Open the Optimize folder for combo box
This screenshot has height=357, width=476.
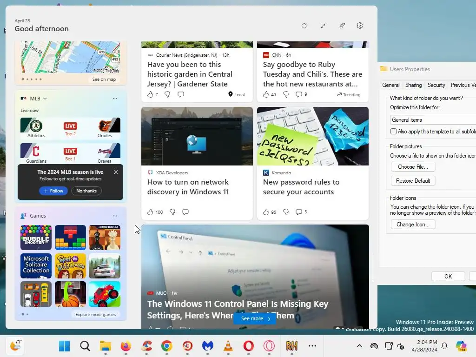click(433, 120)
